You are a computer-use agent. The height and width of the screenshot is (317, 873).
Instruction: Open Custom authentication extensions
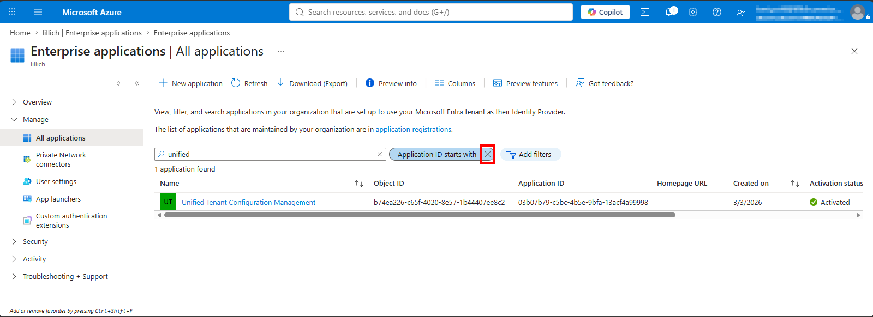(71, 221)
